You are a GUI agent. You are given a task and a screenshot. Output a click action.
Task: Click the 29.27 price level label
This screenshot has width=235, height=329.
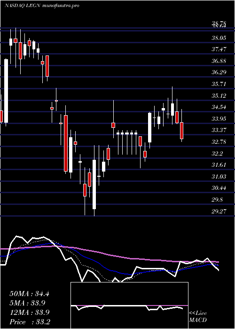pyautogui.click(x=219, y=211)
